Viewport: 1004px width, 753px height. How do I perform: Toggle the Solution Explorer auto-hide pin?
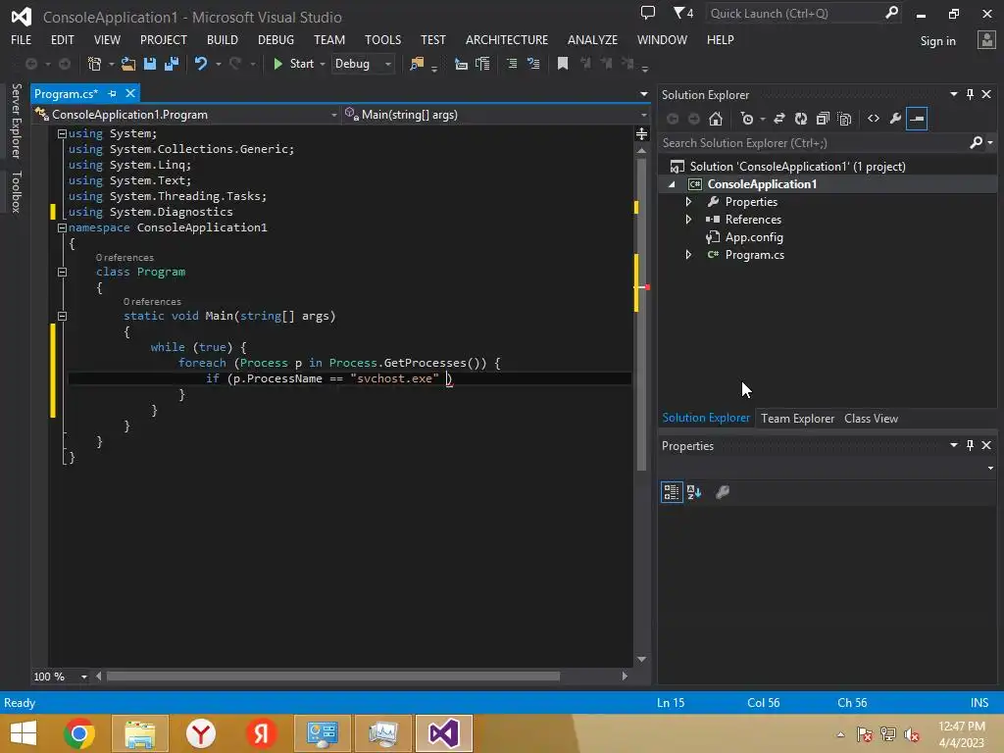coord(970,94)
